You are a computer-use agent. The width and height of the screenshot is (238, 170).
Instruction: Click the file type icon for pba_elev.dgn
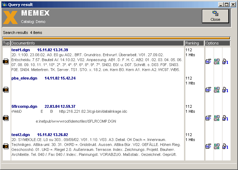click(6, 90)
